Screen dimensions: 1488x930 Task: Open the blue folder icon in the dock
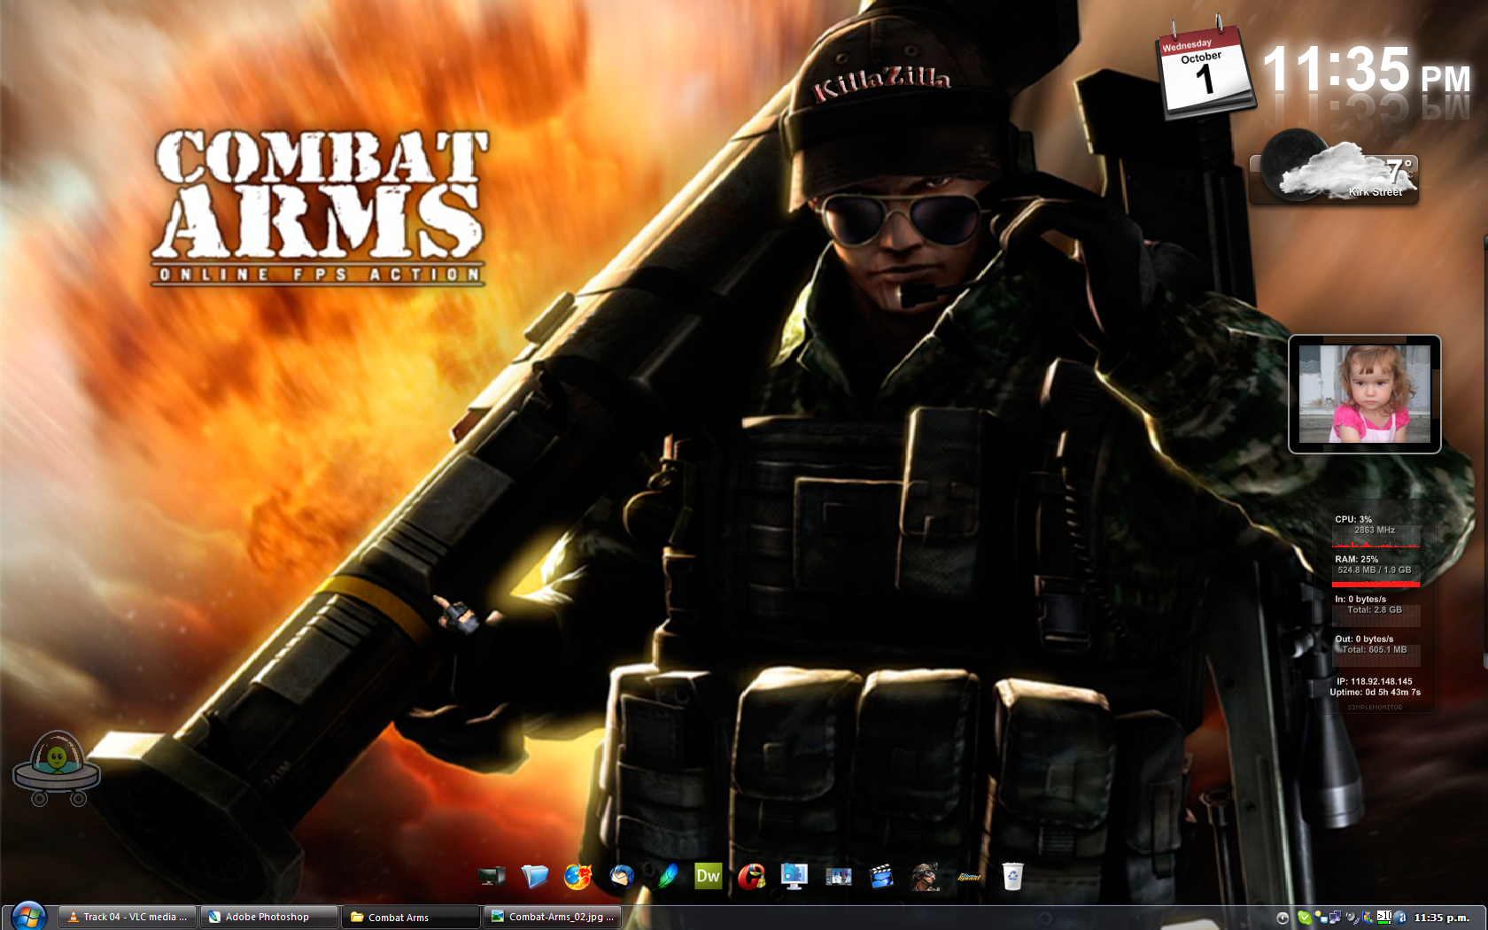click(534, 876)
